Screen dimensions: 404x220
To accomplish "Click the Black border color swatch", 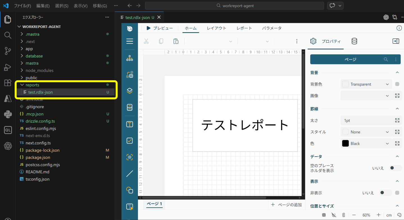I will pos(345,143).
